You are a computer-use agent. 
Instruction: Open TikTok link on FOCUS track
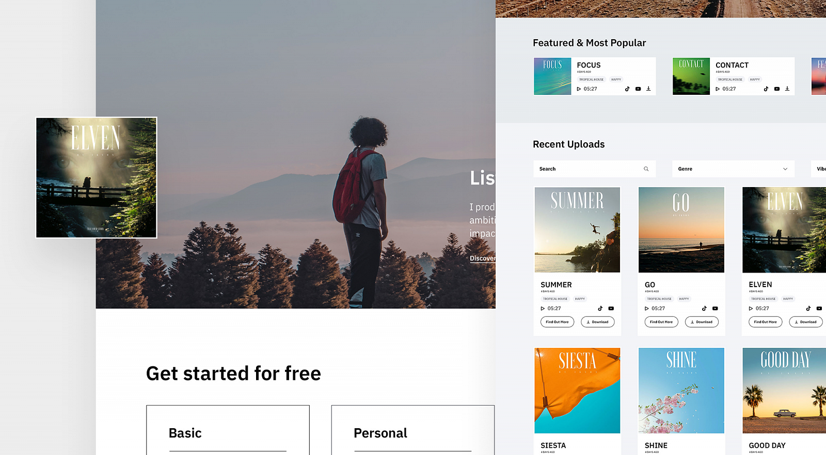tap(627, 89)
